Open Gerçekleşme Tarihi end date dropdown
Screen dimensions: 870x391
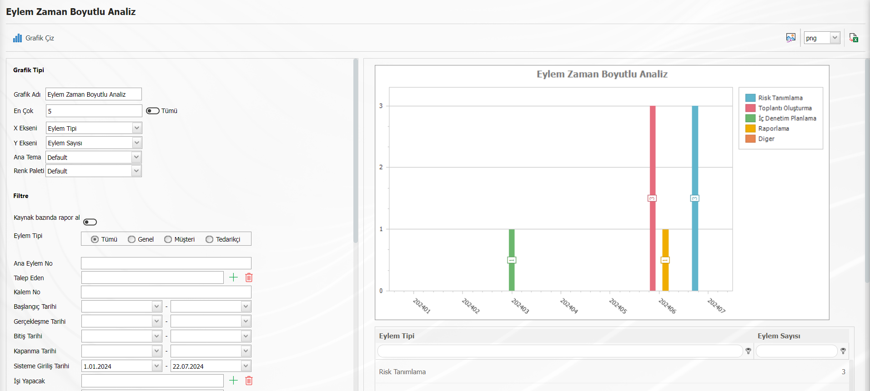[x=246, y=322]
